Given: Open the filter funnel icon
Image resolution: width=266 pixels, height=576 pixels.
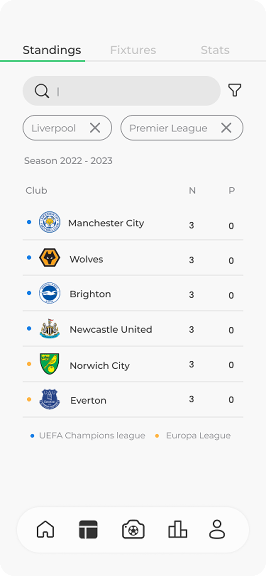Looking at the screenshot, I should click(x=235, y=90).
